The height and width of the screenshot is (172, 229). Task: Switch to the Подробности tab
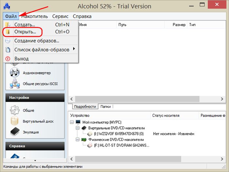pyautogui.click(x=85, y=106)
